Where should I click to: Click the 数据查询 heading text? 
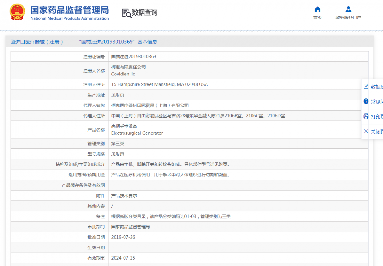[145, 12]
